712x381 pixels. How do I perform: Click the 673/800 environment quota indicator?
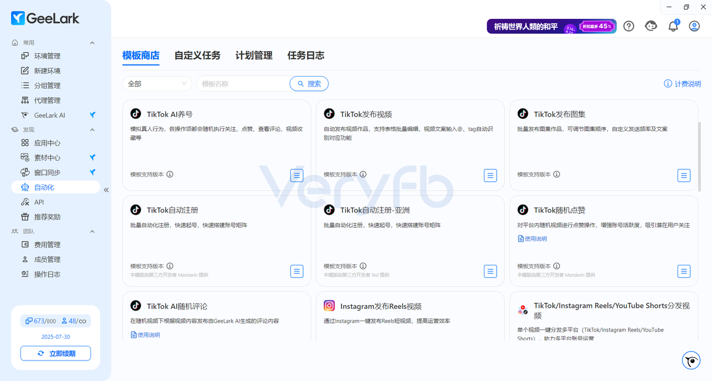pyautogui.click(x=41, y=321)
